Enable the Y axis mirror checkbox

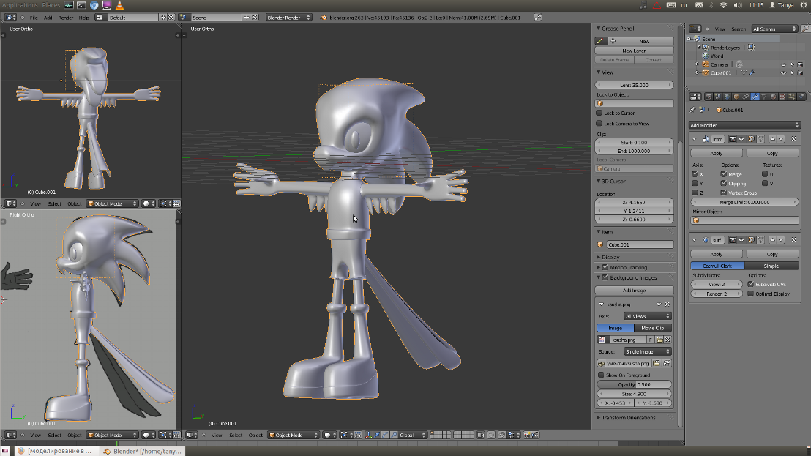(x=695, y=184)
